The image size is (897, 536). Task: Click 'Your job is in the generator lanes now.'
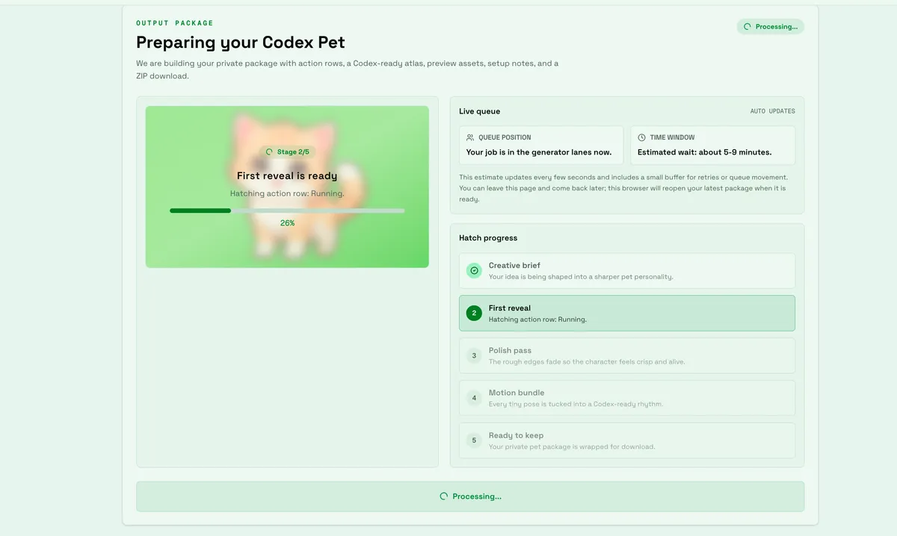pyautogui.click(x=539, y=152)
